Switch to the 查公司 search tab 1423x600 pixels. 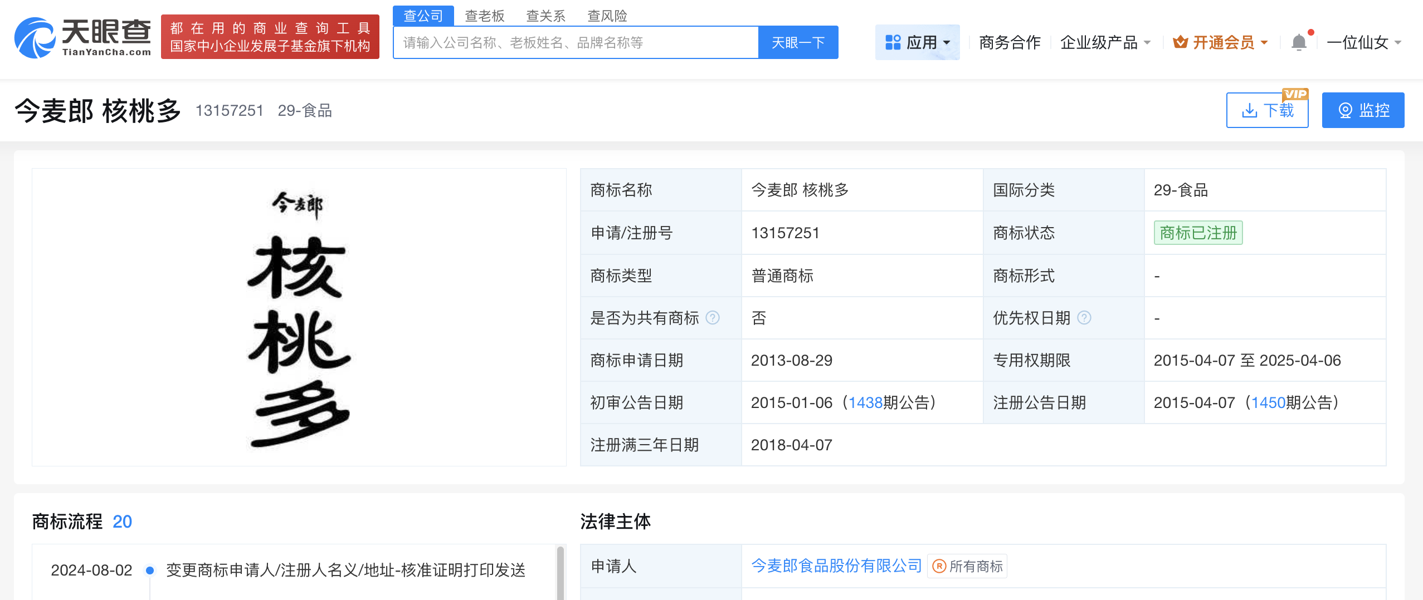click(x=423, y=16)
